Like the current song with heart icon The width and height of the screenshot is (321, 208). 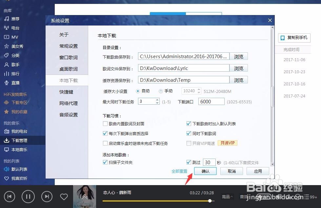64,197
